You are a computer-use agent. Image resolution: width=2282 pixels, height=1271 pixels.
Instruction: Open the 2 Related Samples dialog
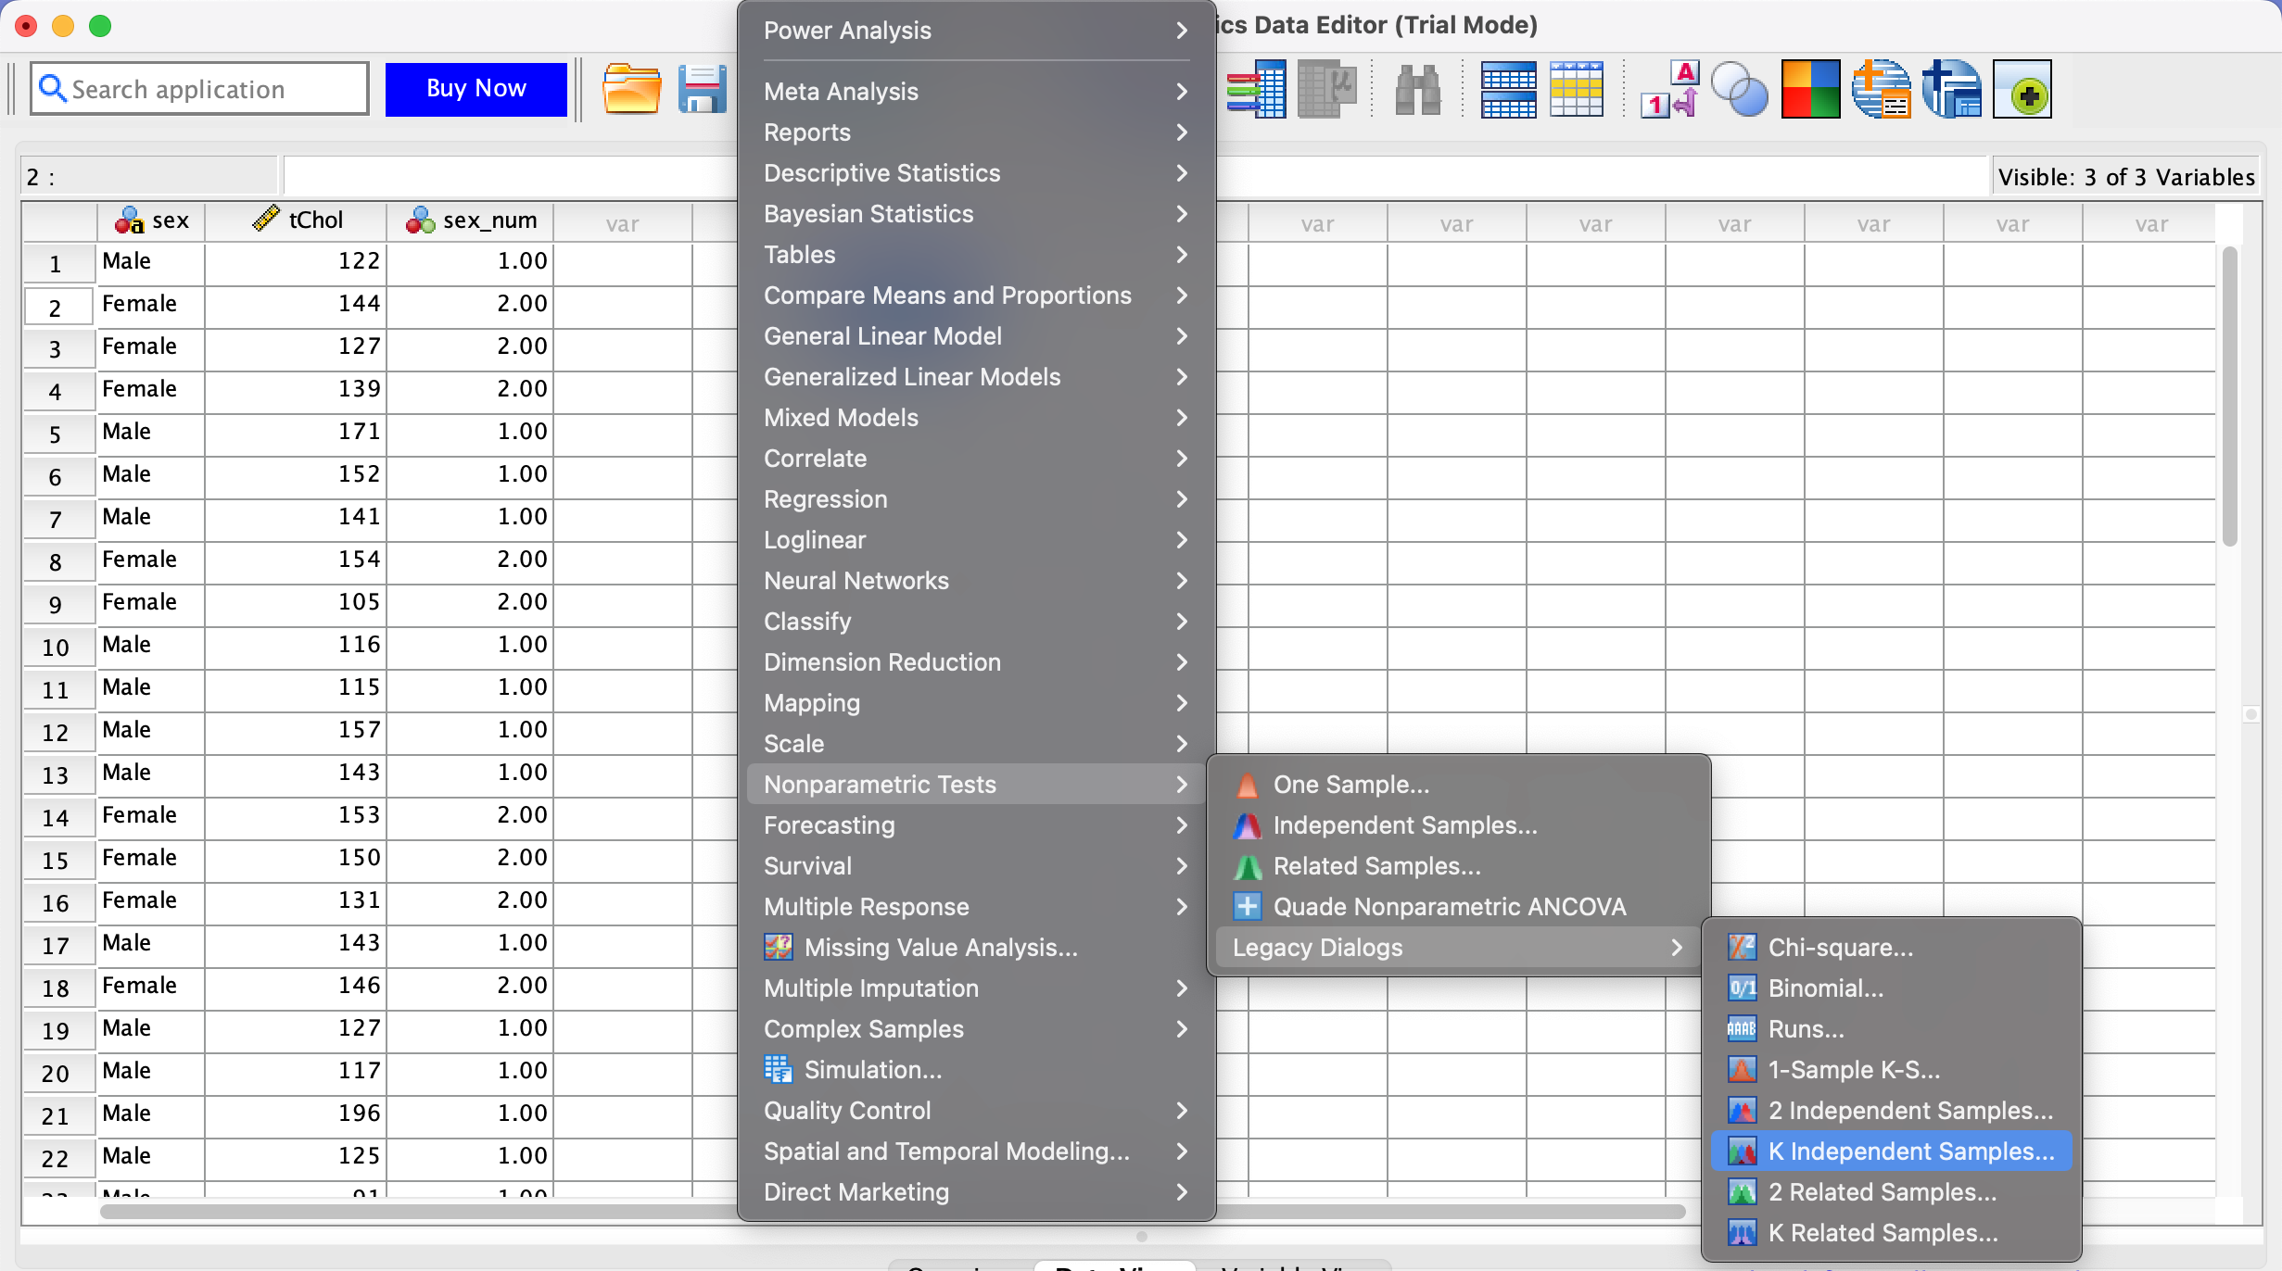click(x=1882, y=1192)
